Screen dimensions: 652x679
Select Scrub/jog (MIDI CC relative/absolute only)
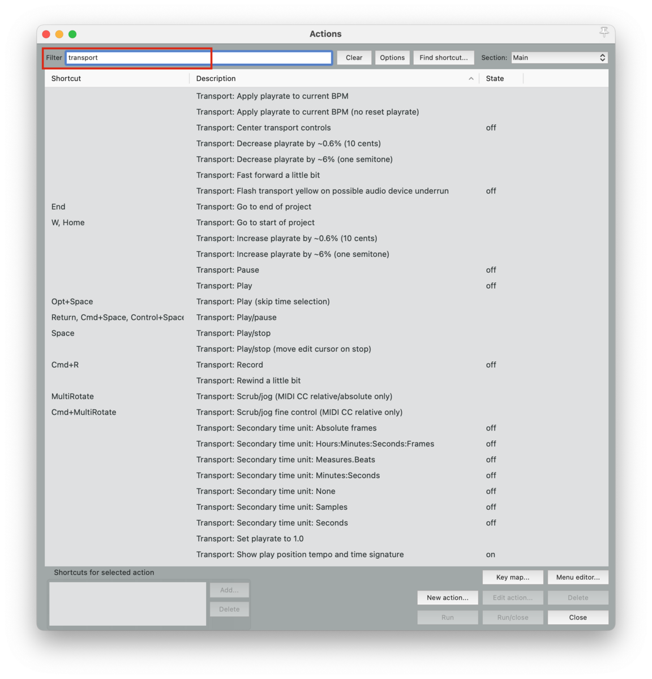[294, 397]
